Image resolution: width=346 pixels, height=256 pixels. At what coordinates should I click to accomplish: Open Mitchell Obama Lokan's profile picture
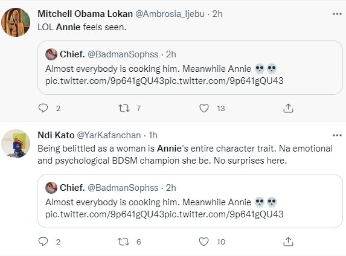16,22
